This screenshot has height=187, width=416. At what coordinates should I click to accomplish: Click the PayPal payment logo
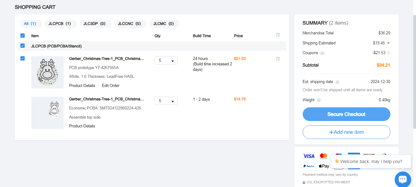pyautogui.click(x=309, y=166)
